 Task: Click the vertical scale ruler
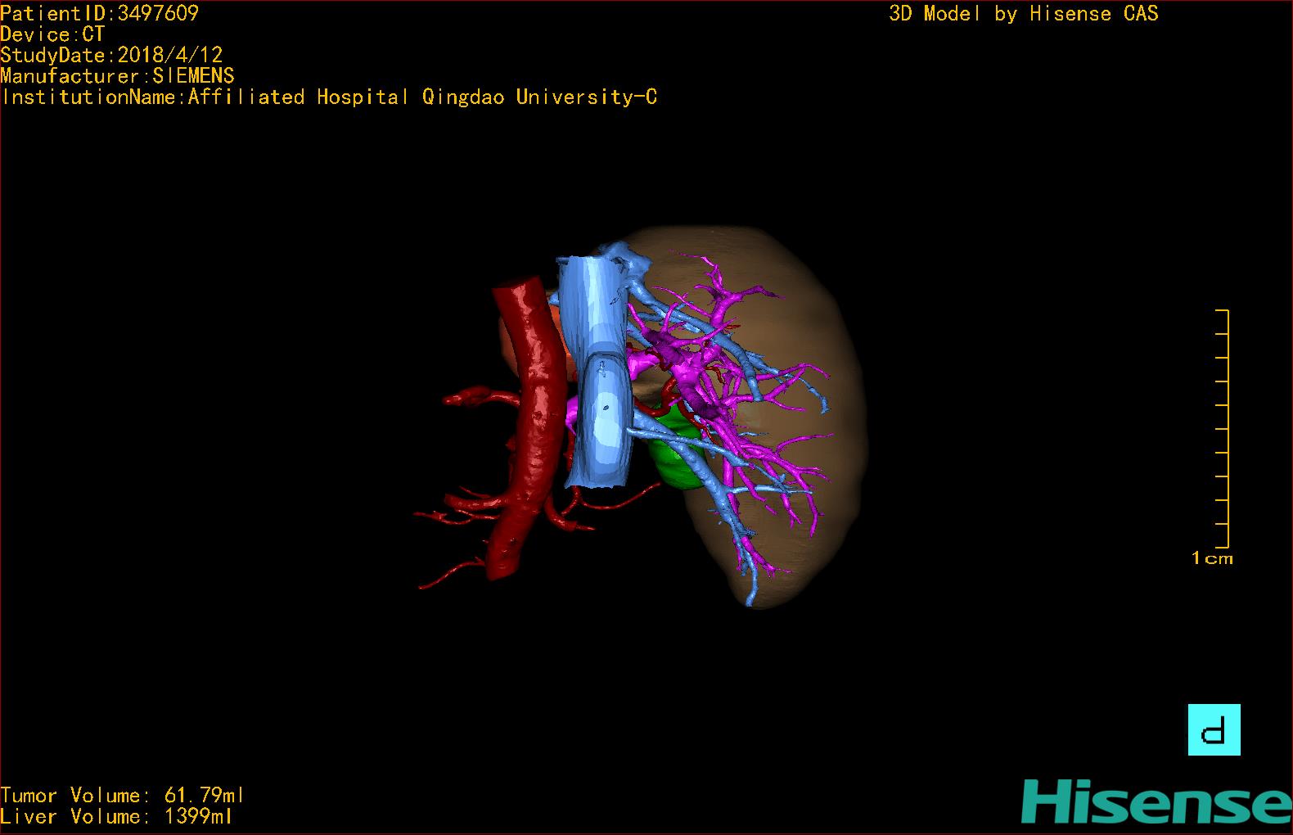[1223, 428]
